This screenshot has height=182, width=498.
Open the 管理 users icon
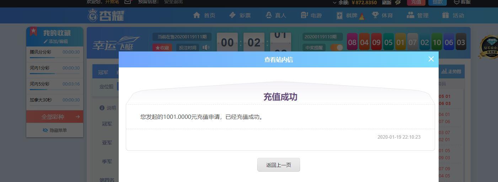(411, 15)
